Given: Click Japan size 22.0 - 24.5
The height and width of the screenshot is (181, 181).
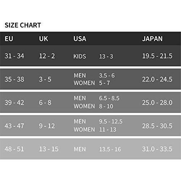Looking at the screenshot, I should pyautogui.click(x=157, y=79).
